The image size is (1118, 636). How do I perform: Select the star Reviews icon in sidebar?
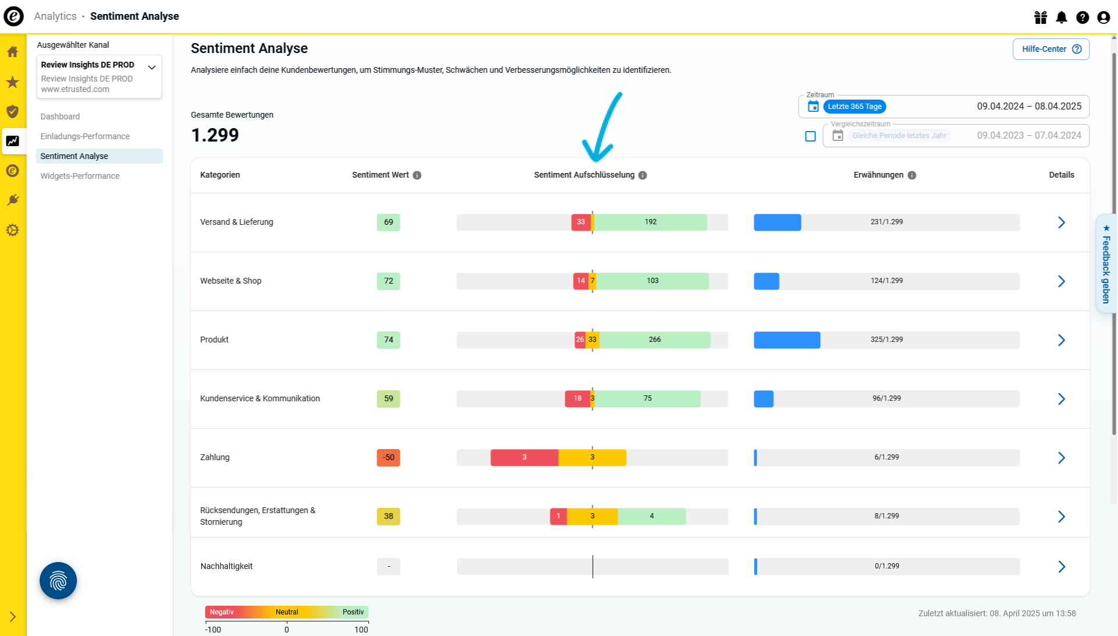[12, 82]
